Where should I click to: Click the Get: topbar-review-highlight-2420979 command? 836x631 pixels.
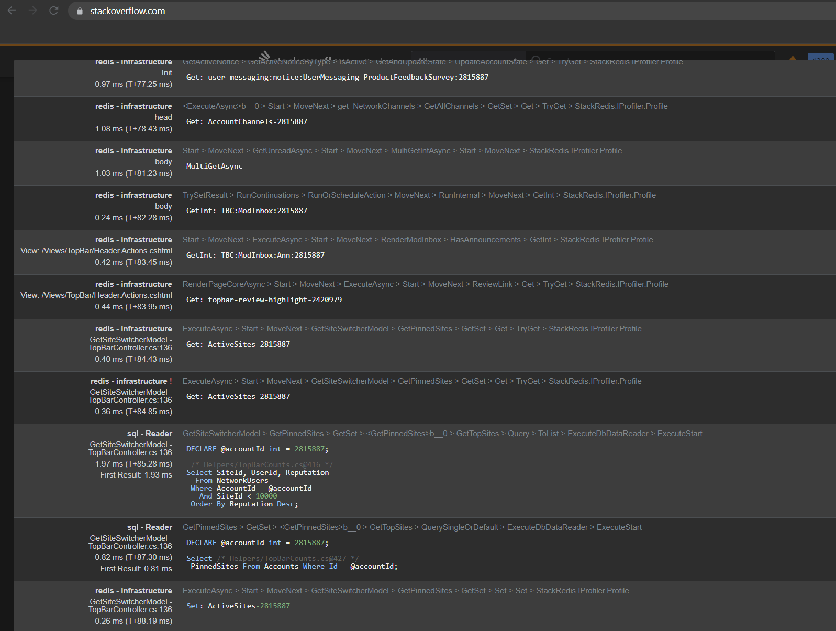point(264,300)
